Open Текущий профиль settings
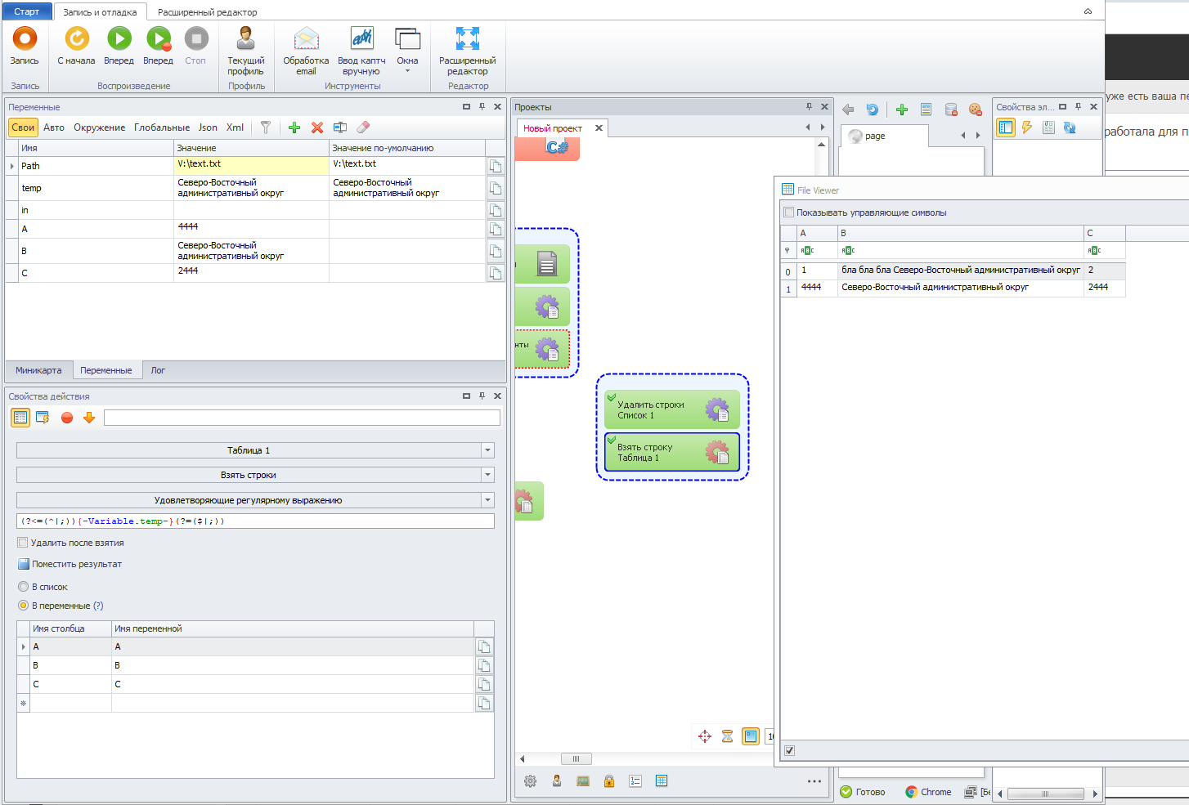This screenshot has height=805, width=1189. 246,51
